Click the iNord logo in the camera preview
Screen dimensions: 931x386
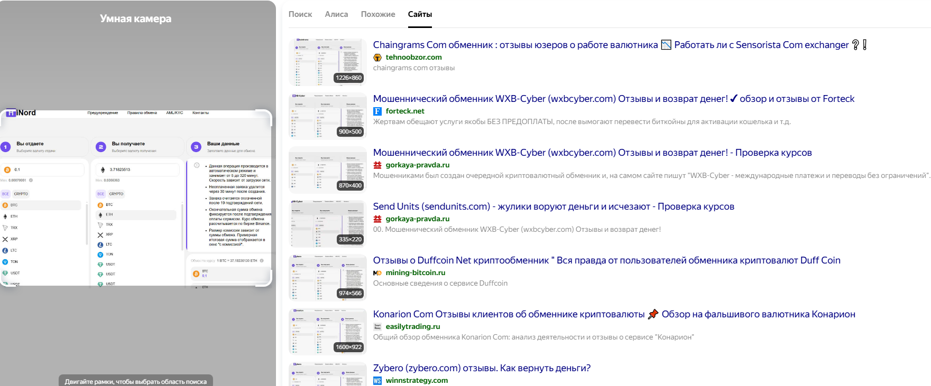tap(21, 112)
